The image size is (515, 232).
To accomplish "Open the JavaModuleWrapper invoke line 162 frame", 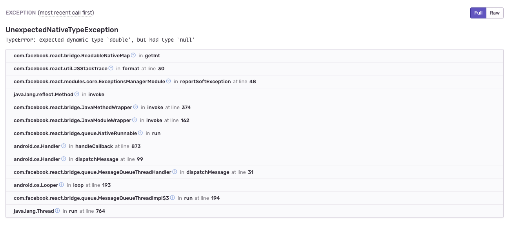I will pos(255,121).
